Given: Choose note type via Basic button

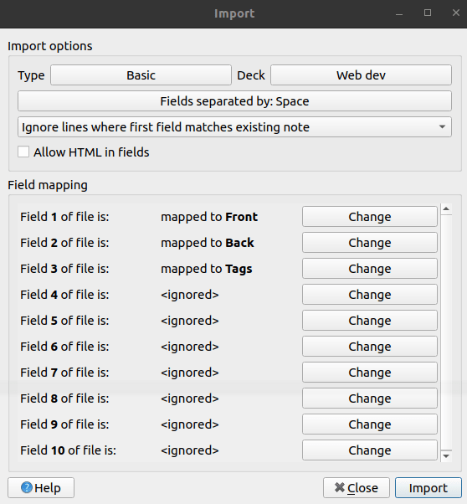Looking at the screenshot, I should click(x=141, y=75).
